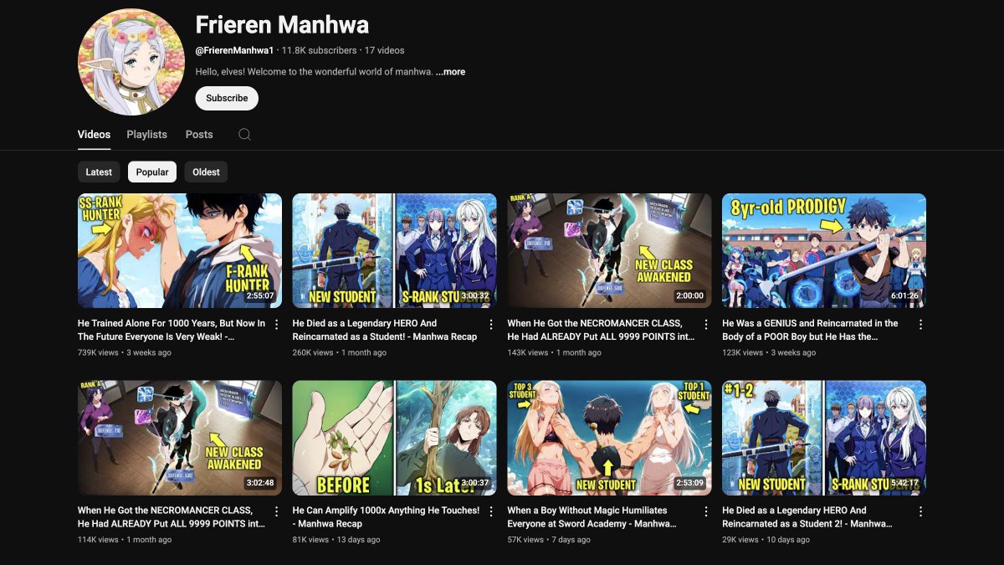The image size is (1004, 565).
Task: Play the 3:02:48 New Class Awakened thumbnail
Action: pyautogui.click(x=180, y=438)
